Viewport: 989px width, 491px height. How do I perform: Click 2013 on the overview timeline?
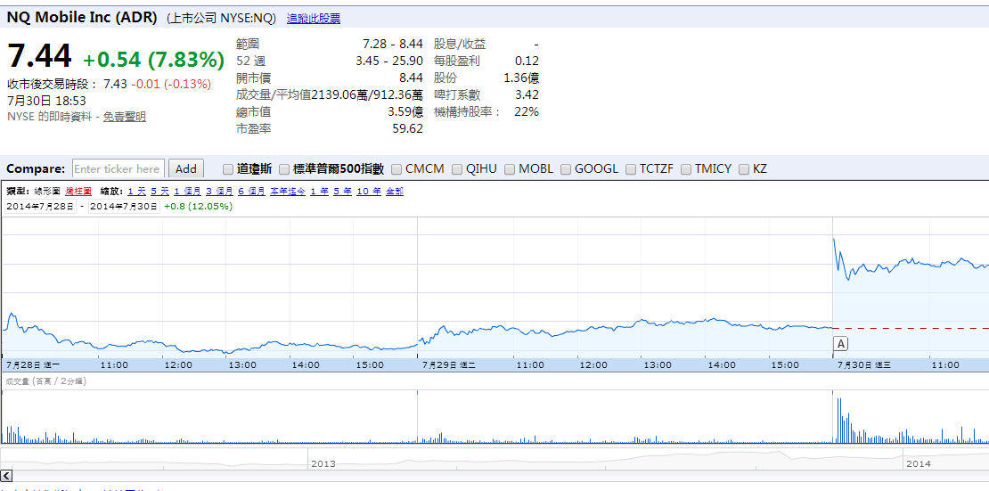click(323, 464)
